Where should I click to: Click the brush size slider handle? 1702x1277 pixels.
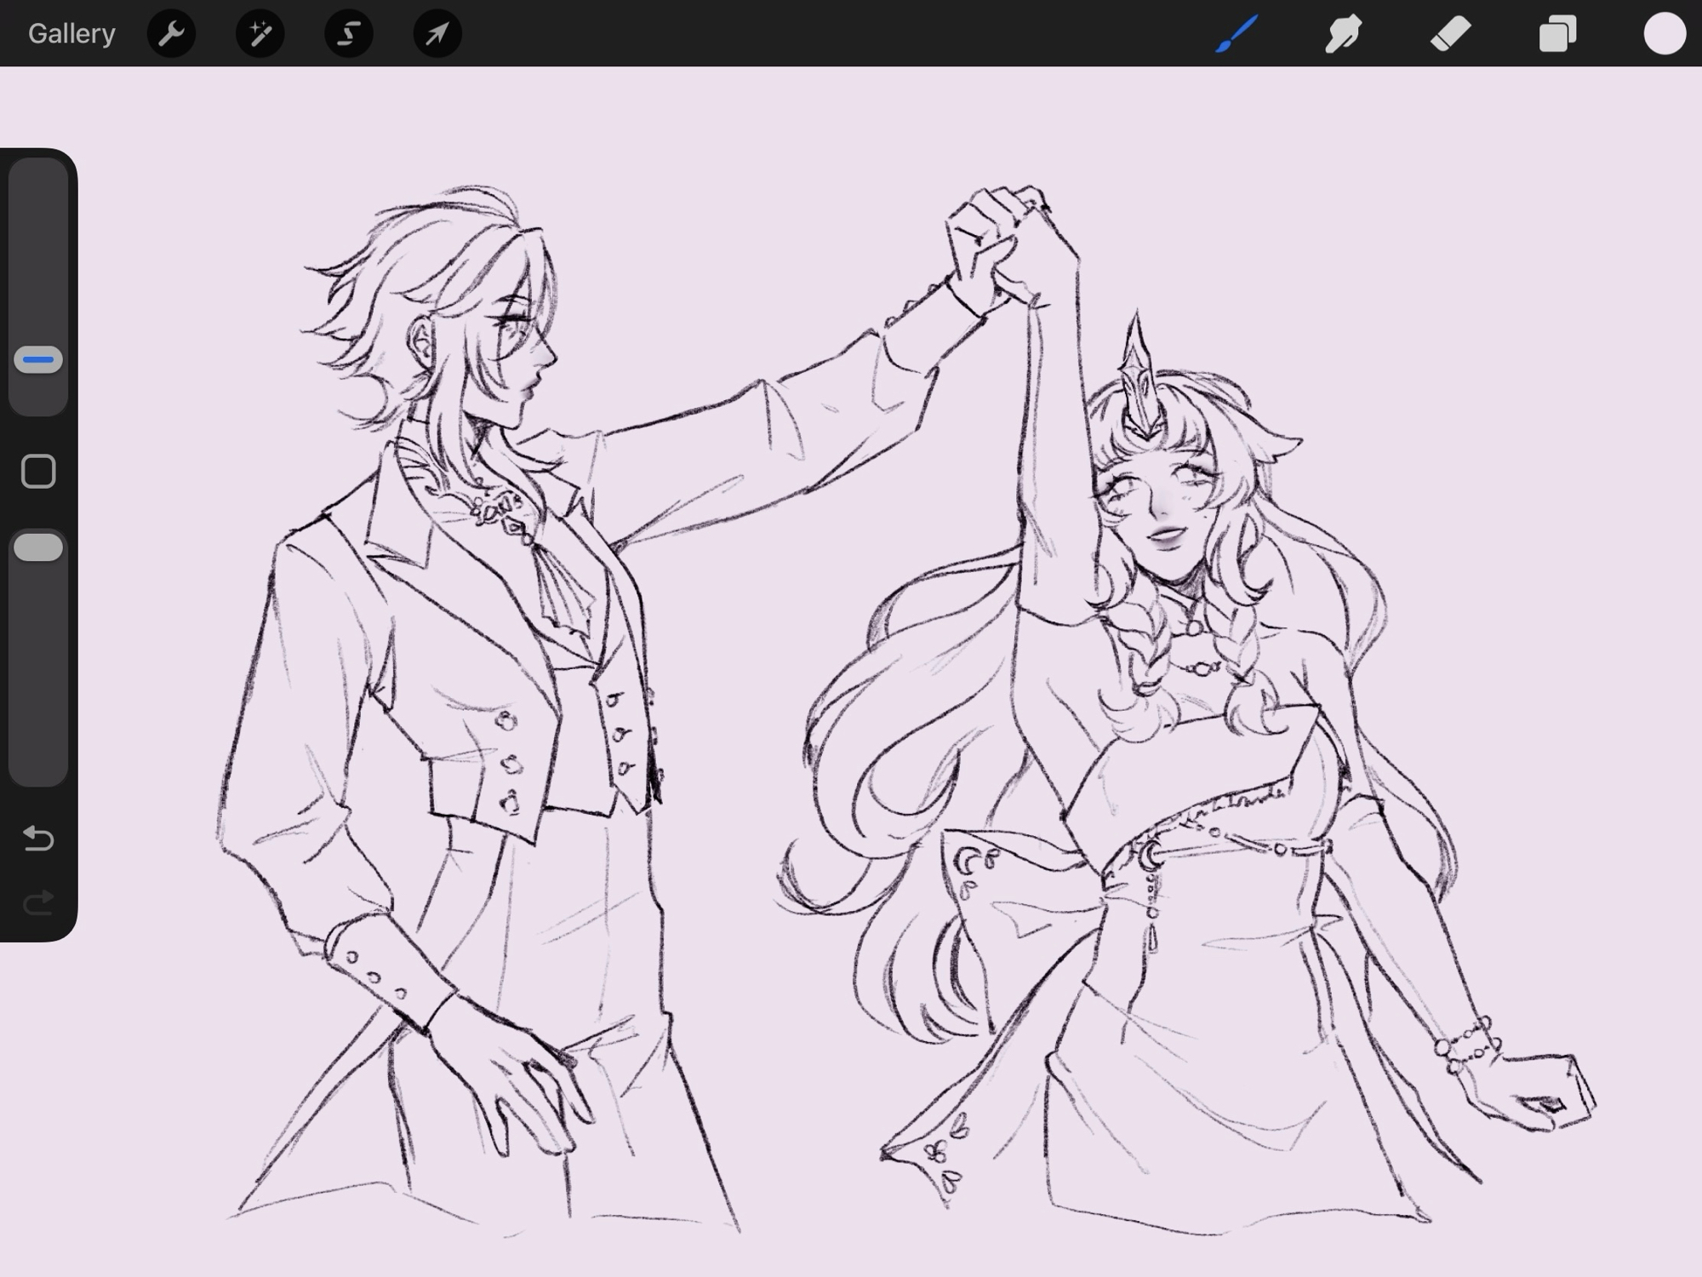[38, 359]
